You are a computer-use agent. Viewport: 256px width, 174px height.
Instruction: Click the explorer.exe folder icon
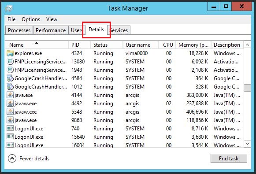10,53
